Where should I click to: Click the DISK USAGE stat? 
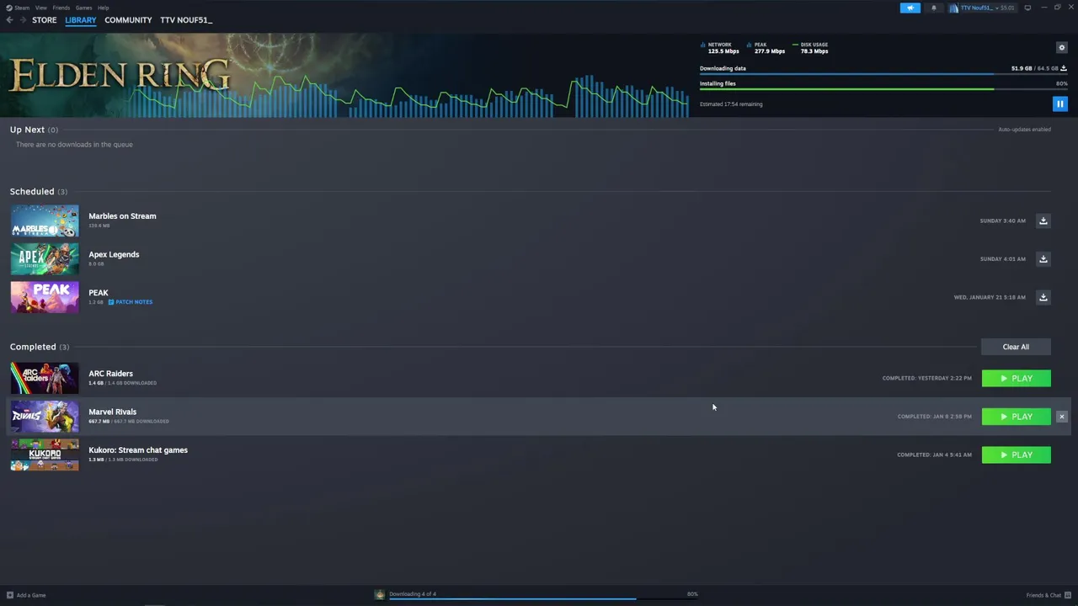(x=810, y=48)
